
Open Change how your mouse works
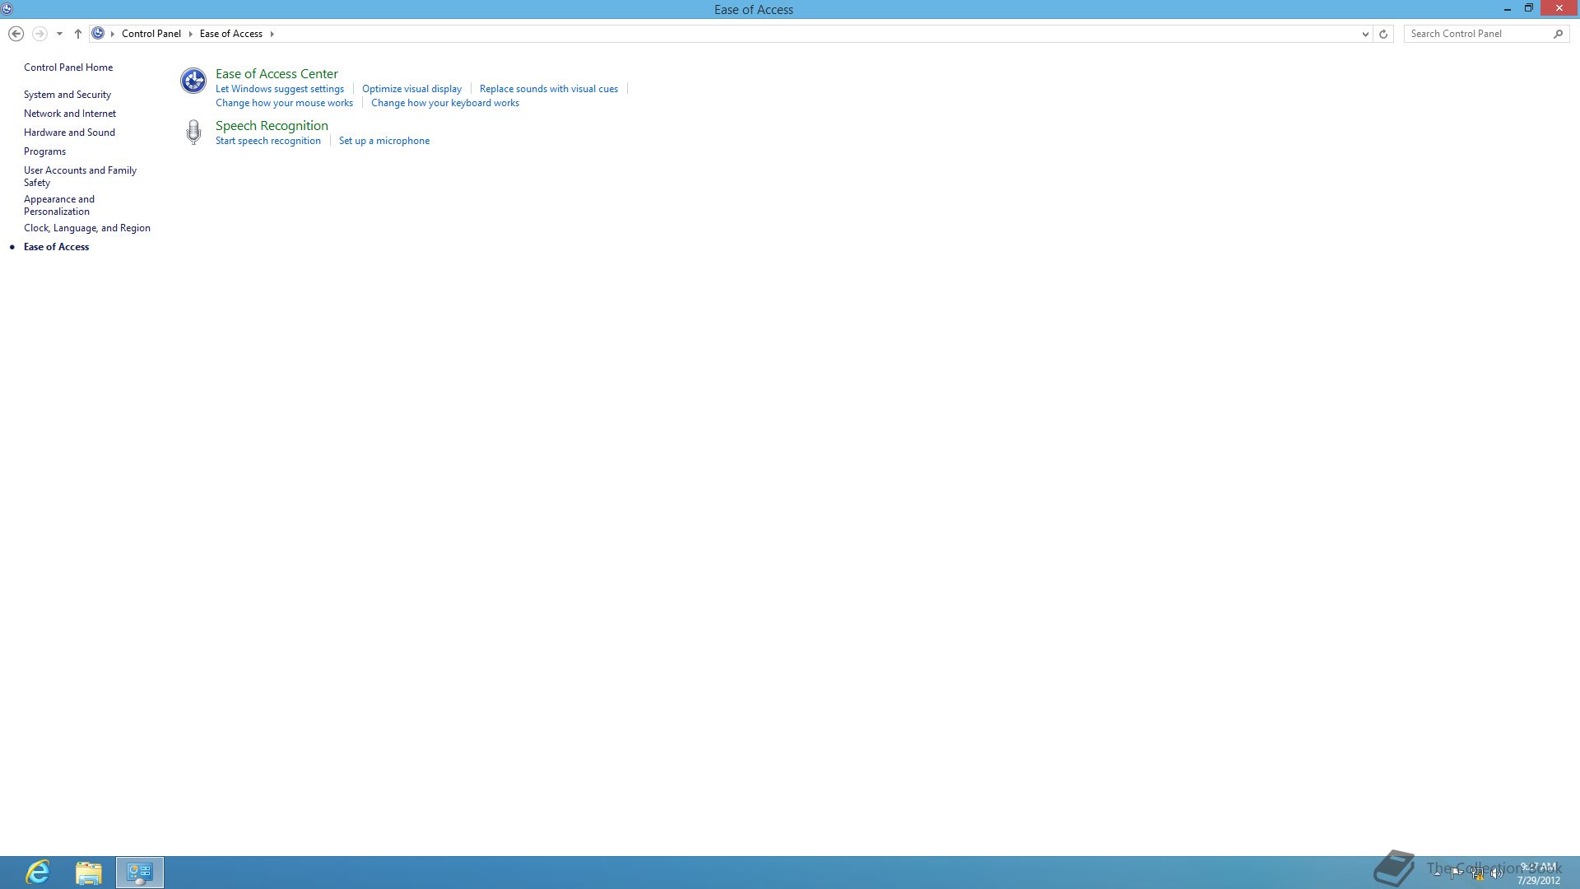click(x=284, y=102)
